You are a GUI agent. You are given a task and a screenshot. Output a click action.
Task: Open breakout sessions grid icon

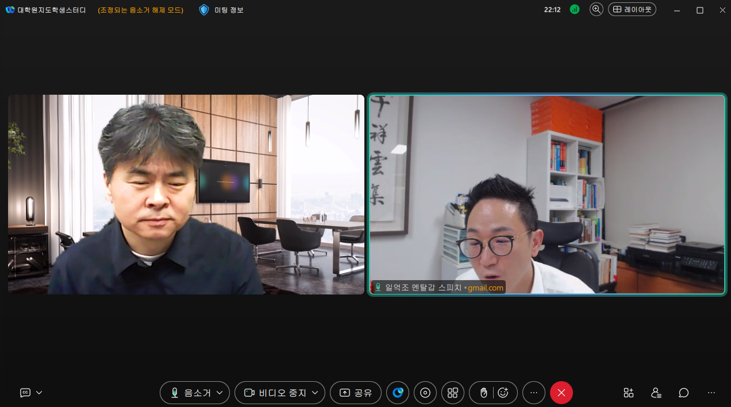point(453,393)
